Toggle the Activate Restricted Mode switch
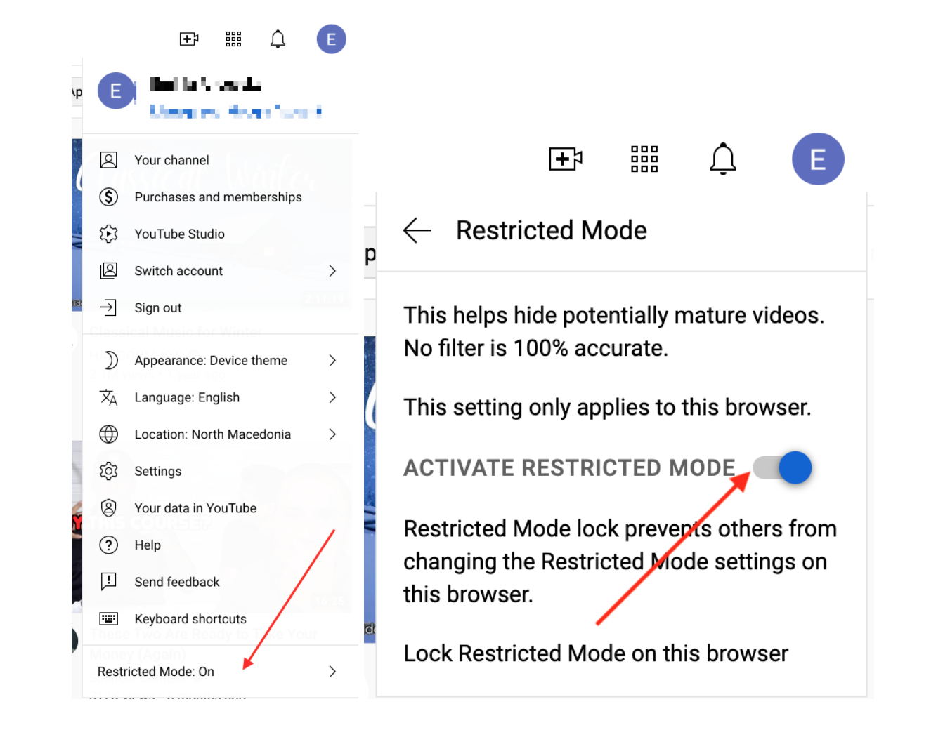The height and width of the screenshot is (744, 950). coord(782,467)
